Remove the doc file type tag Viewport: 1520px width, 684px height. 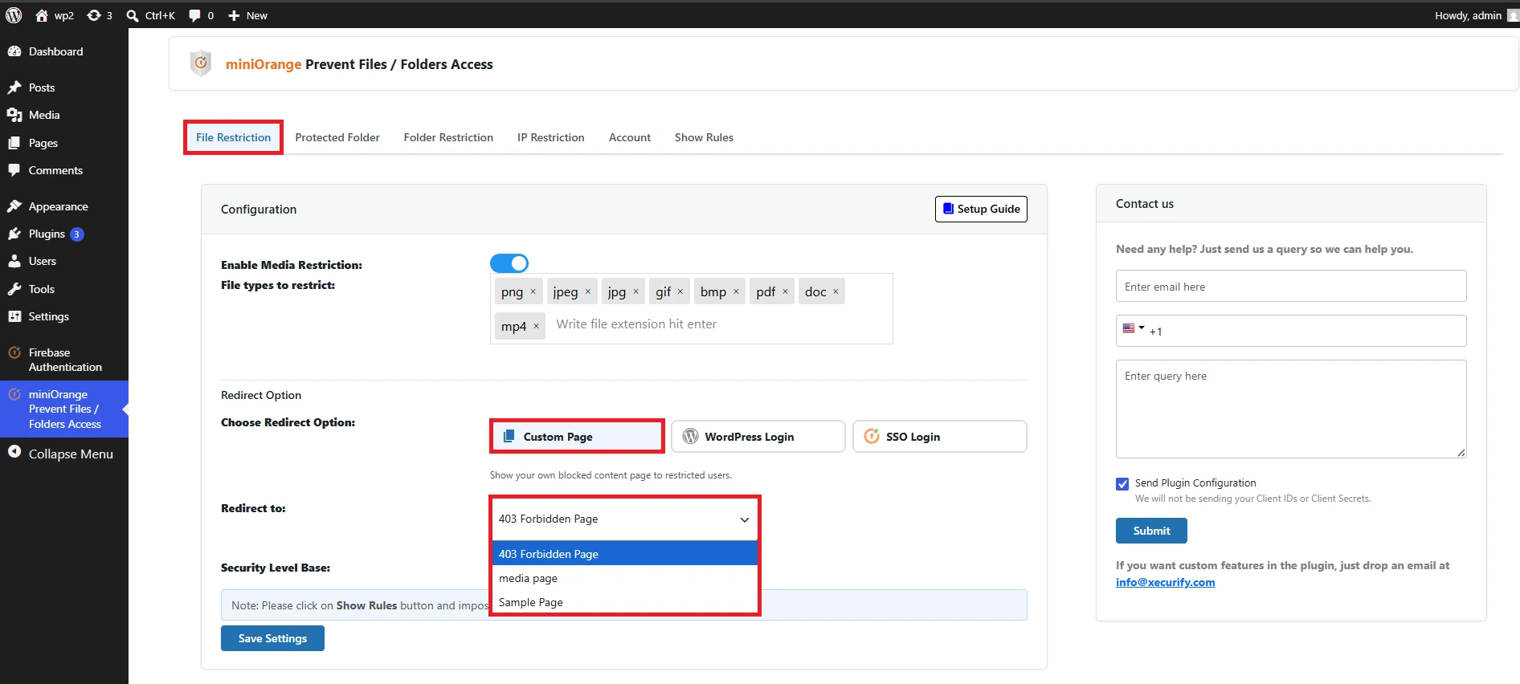click(x=836, y=291)
